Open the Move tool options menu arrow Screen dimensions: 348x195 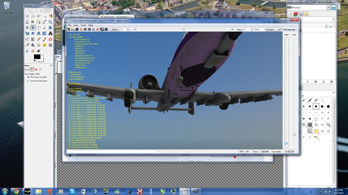coord(51,66)
